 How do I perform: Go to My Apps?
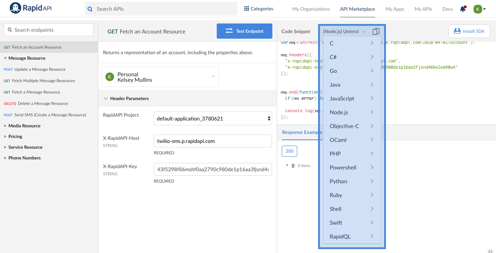tap(395, 9)
